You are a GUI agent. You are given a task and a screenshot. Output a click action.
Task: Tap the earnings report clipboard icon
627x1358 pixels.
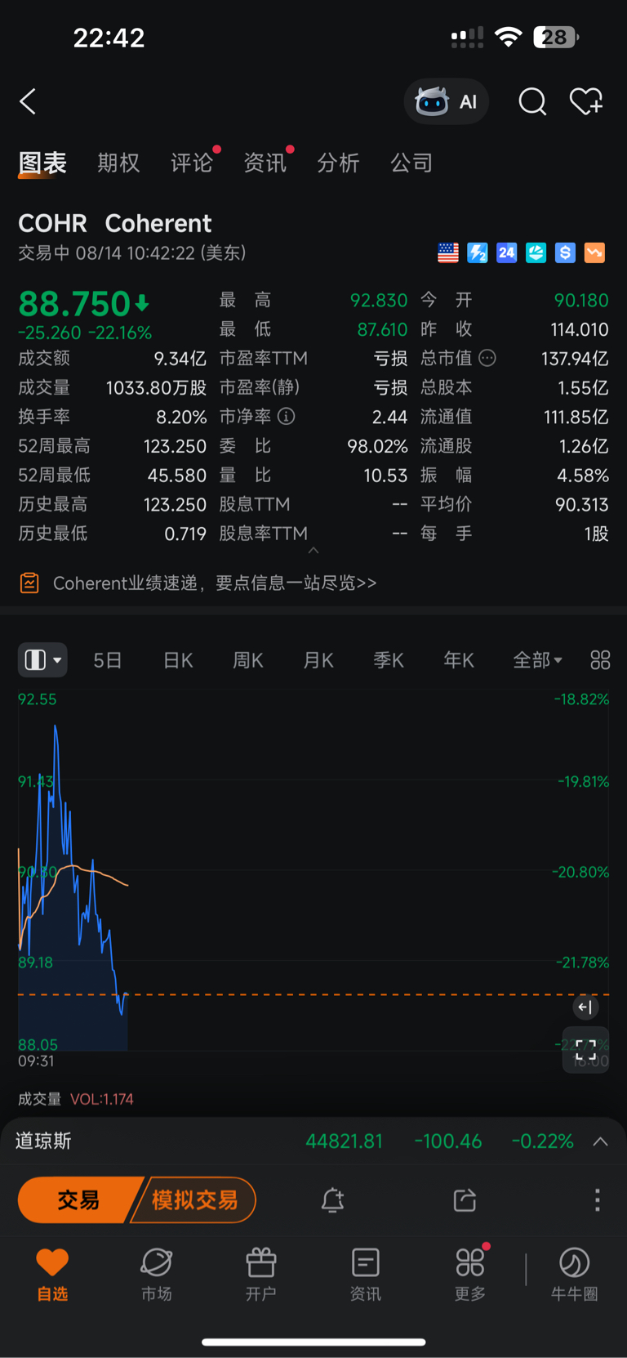(x=29, y=583)
